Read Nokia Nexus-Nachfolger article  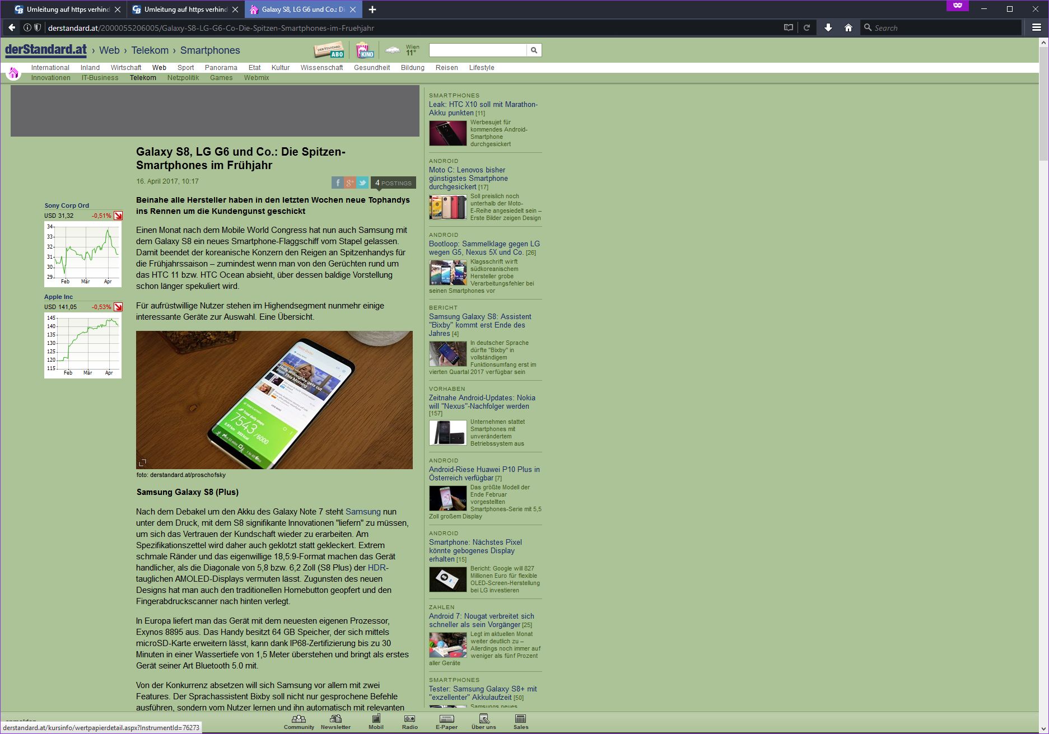pyautogui.click(x=482, y=402)
